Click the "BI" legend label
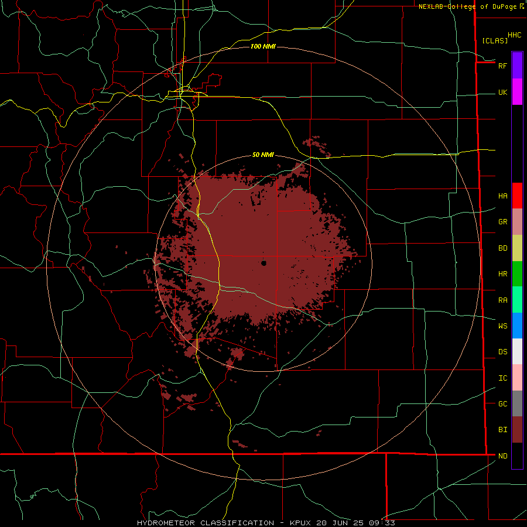The height and width of the screenshot is (527, 527). click(x=502, y=430)
